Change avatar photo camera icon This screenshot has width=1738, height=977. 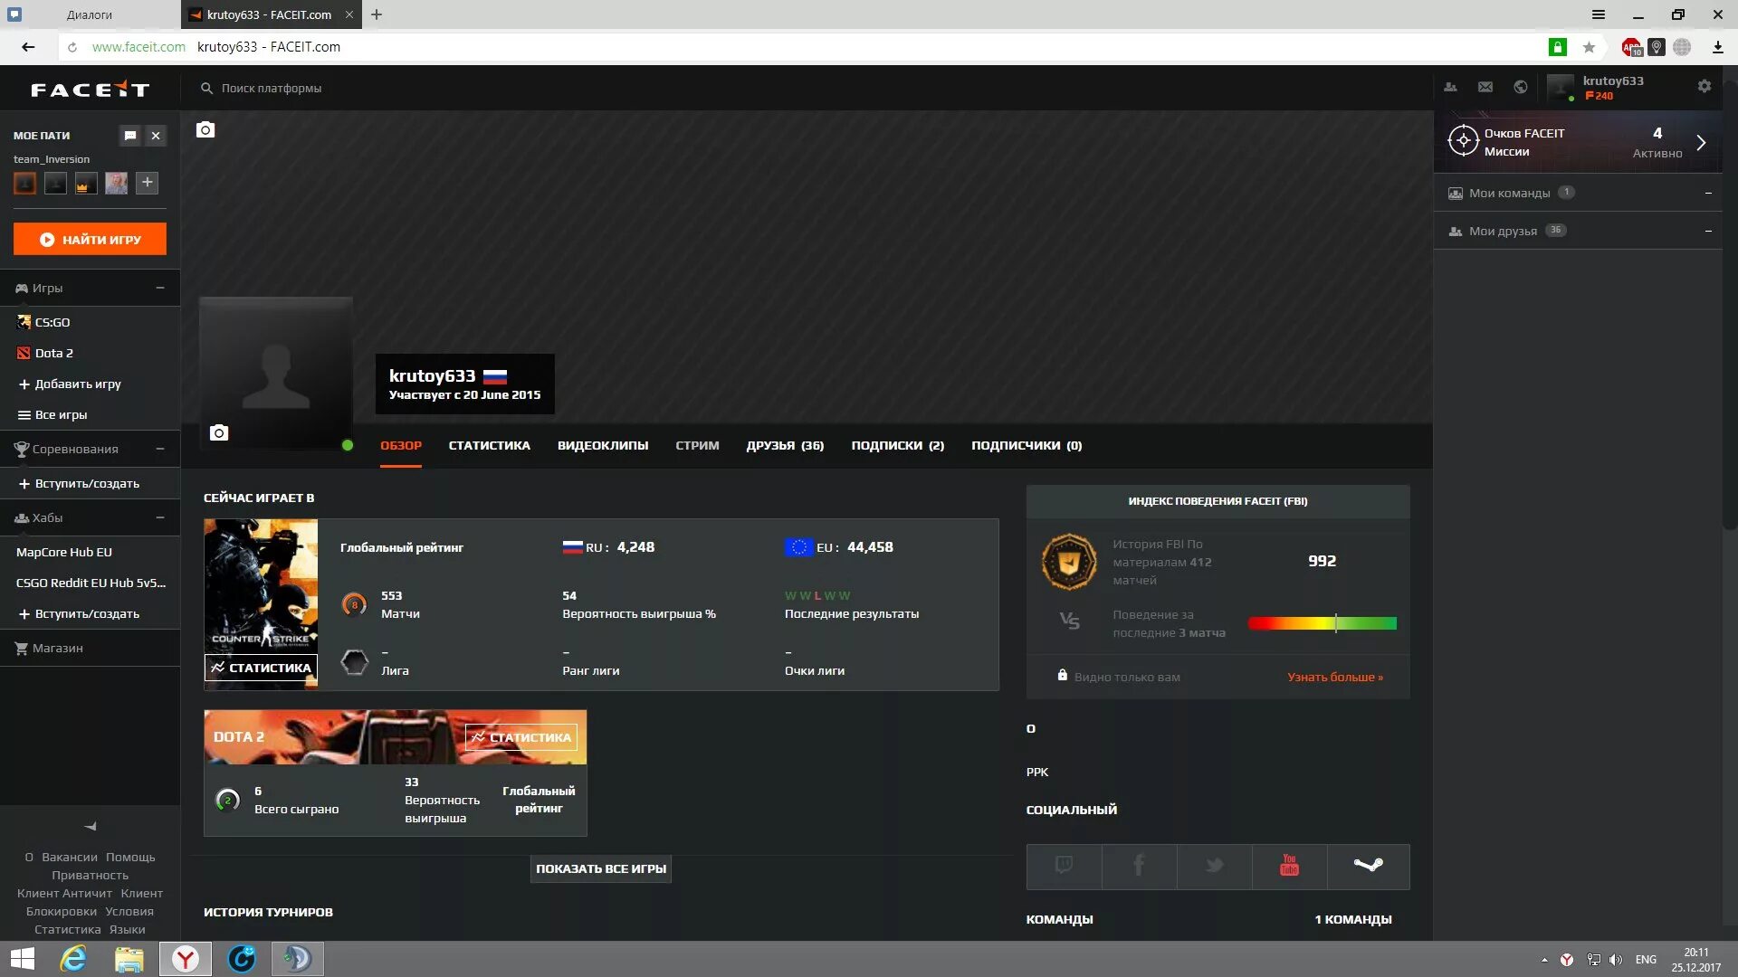(218, 432)
